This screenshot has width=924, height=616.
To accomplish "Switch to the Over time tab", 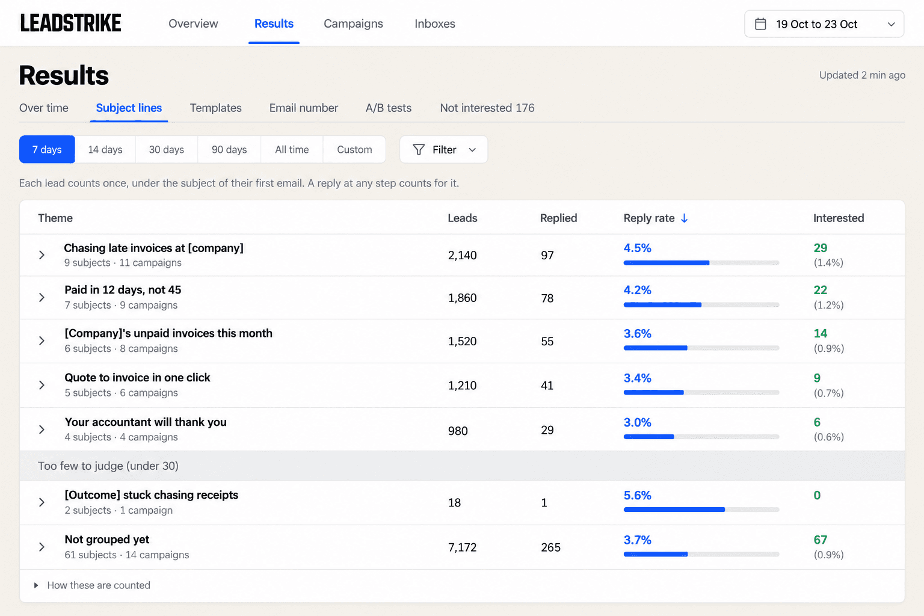I will point(44,108).
